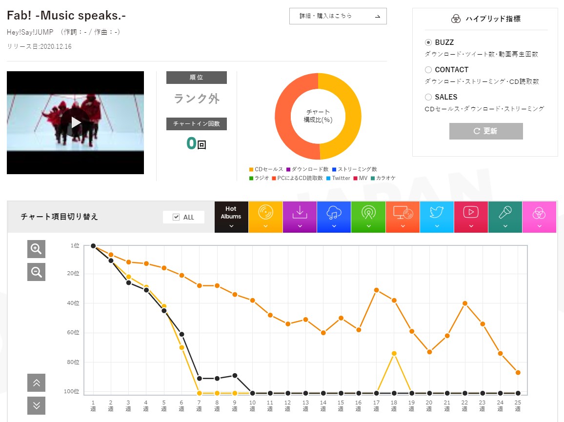This screenshot has width=564, height=422.
Task: Click the zoom-in magnifier icon beside chart
Action: click(x=36, y=249)
